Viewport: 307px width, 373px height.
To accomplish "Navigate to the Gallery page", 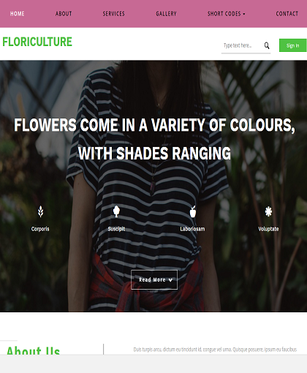I will (166, 14).
